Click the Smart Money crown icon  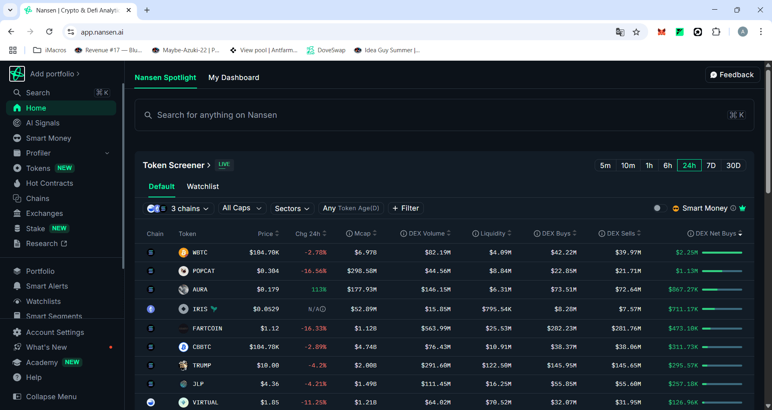pos(743,208)
